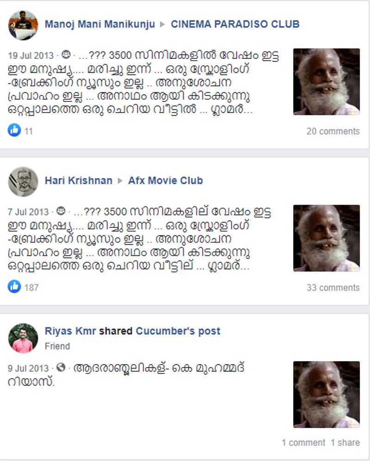Open the 19 Jul 2013 post timestamp
The height and width of the screenshot is (461, 370).
tap(31, 56)
